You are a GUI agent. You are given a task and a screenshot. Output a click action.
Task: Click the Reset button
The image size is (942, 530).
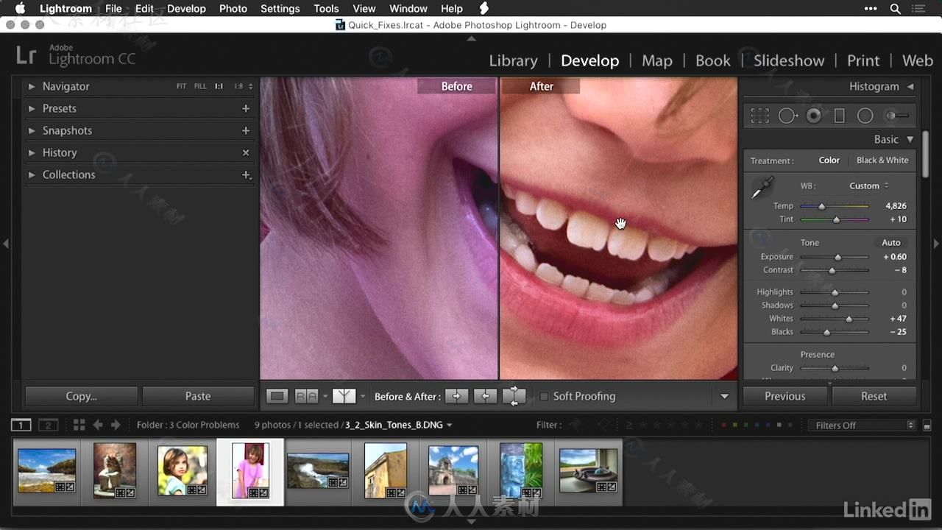pos(874,396)
